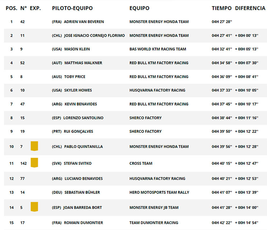The width and height of the screenshot is (267, 230).
Task: Click the DIFERENCIA column header
Action: (x=250, y=8)
